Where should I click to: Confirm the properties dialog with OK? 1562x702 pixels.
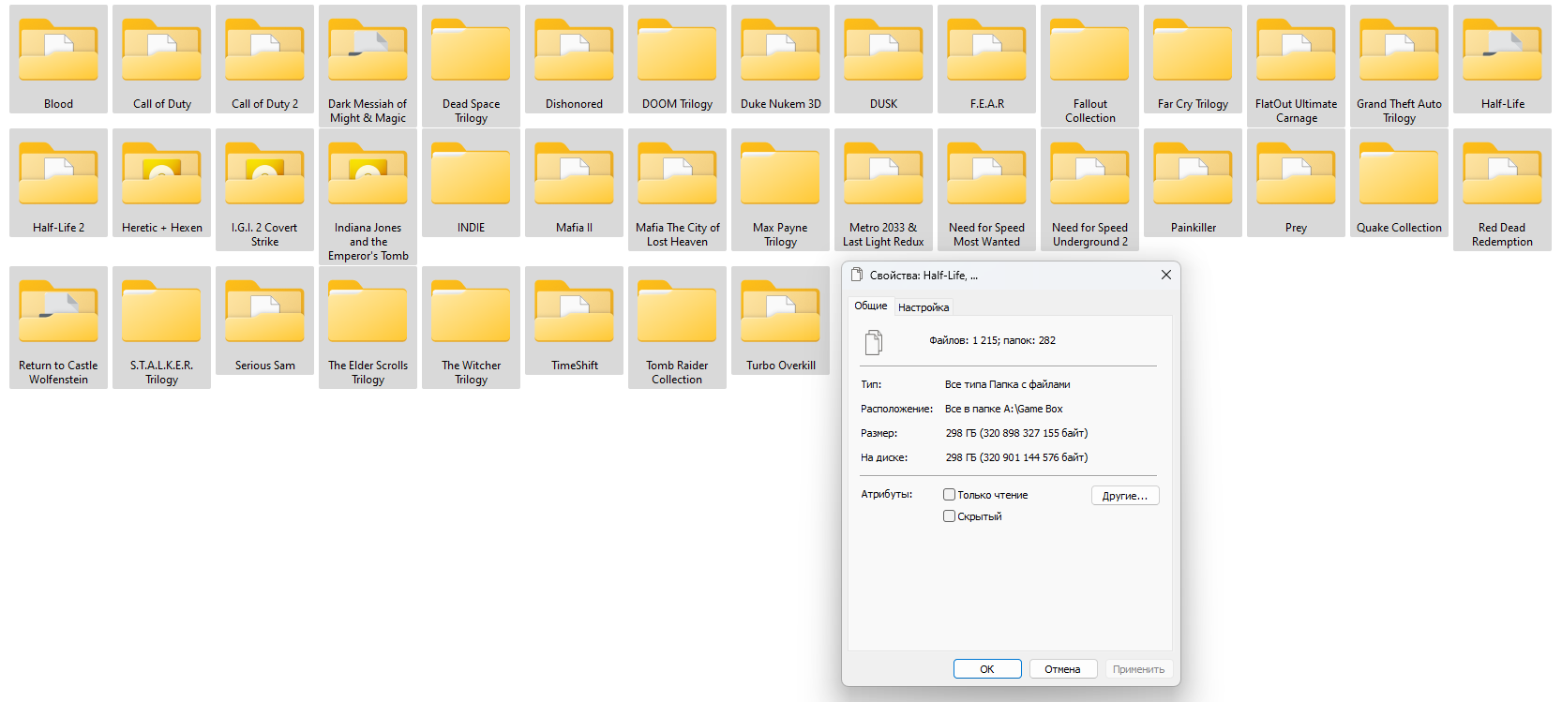987,669
